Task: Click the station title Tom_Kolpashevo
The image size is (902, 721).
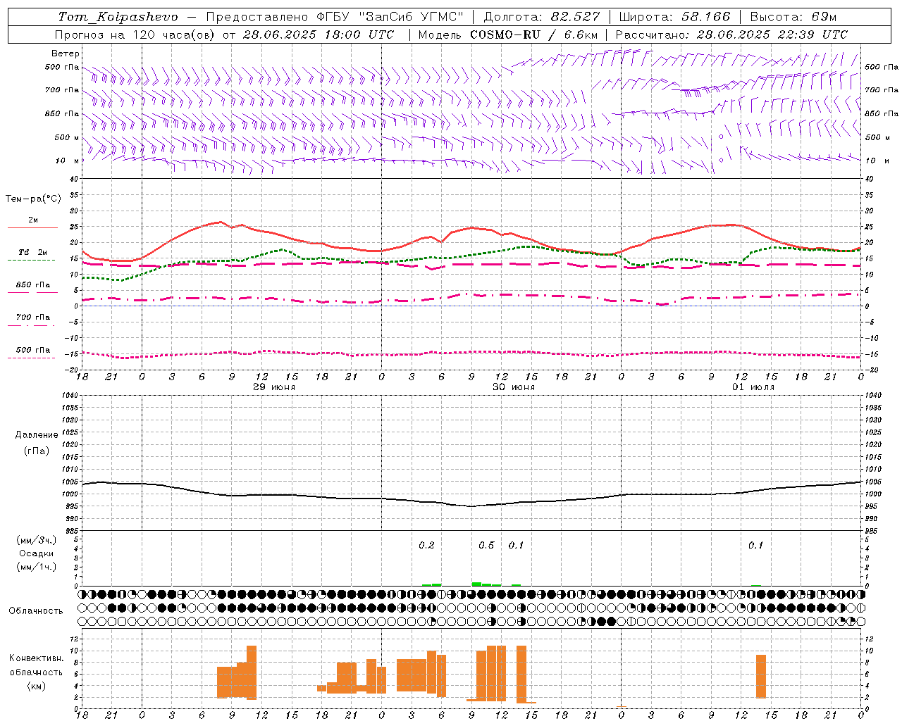Action: pyautogui.click(x=118, y=17)
